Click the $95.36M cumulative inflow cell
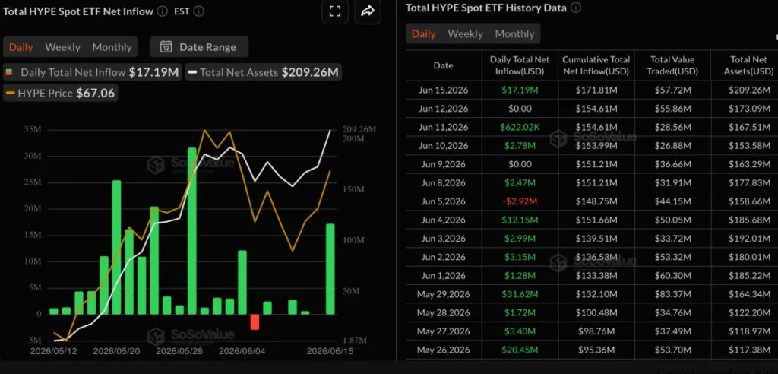The height and width of the screenshot is (374, 778). (596, 350)
